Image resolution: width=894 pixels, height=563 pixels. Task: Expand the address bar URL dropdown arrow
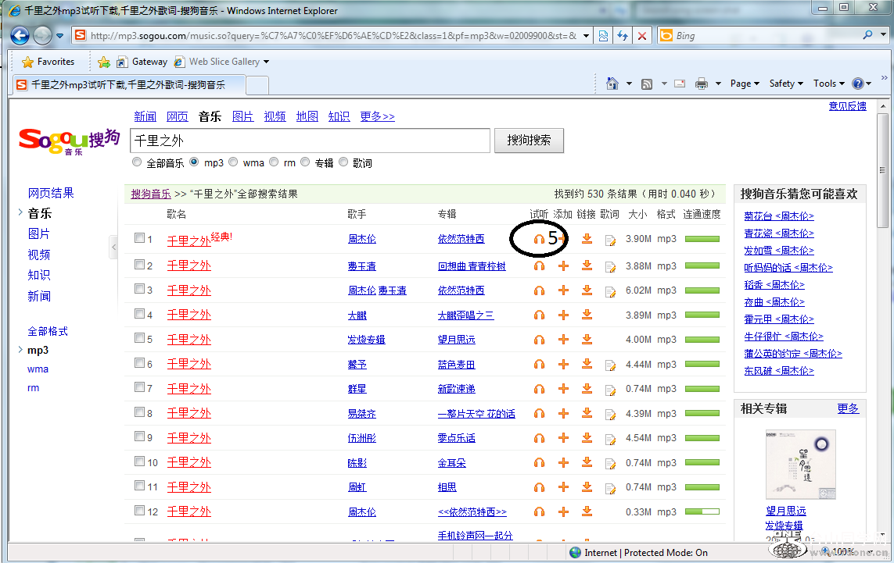[586, 36]
